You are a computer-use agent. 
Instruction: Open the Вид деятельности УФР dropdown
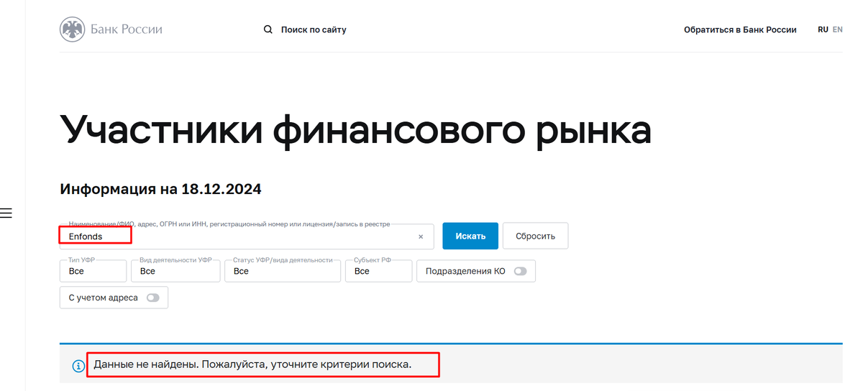tap(177, 271)
